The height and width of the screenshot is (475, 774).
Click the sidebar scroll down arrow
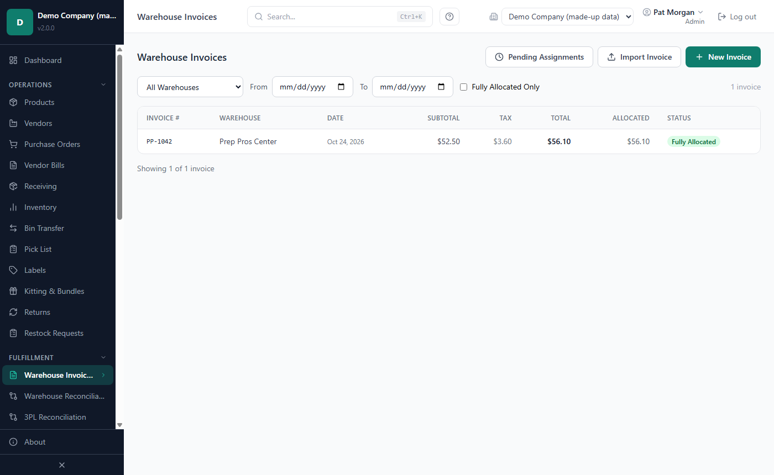point(119,425)
